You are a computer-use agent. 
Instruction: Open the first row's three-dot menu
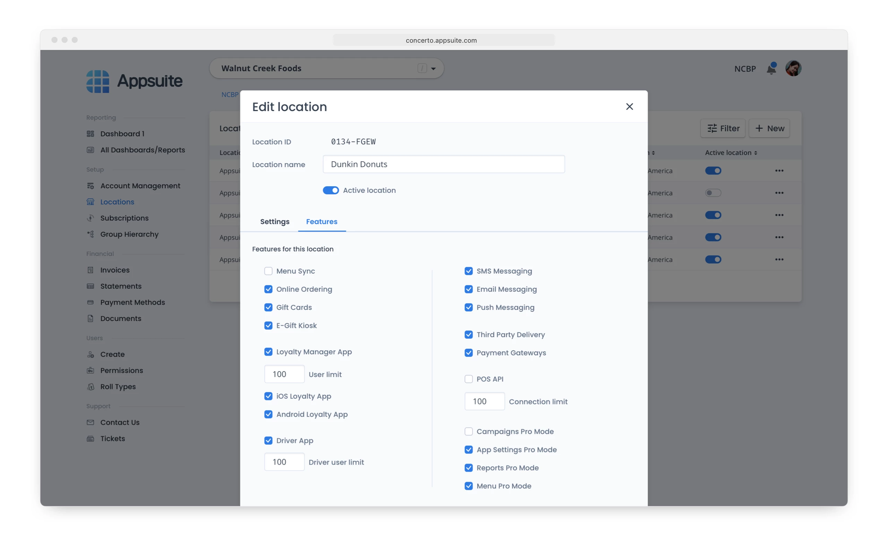pyautogui.click(x=779, y=171)
